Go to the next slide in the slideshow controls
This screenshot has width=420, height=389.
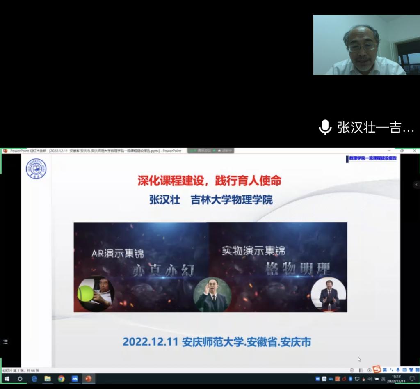pos(369,370)
